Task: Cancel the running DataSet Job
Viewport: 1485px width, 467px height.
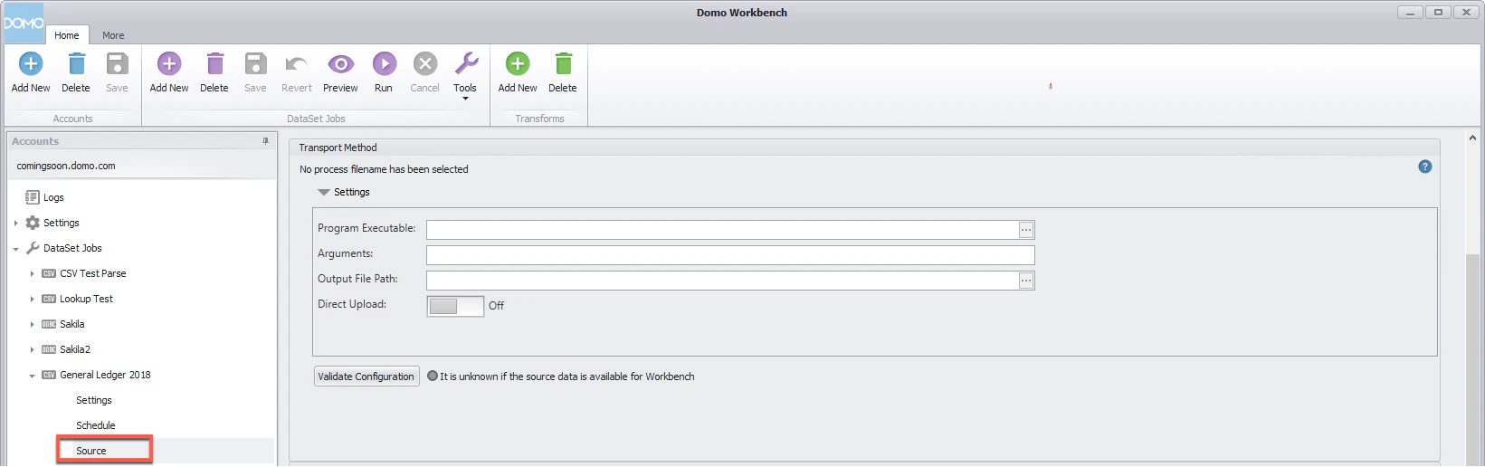Action: (x=424, y=72)
